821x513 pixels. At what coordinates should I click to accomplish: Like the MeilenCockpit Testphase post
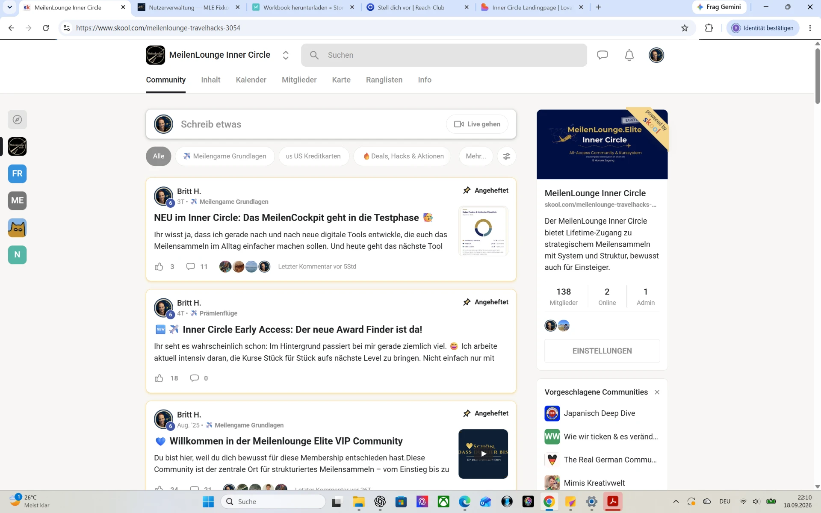point(159,267)
